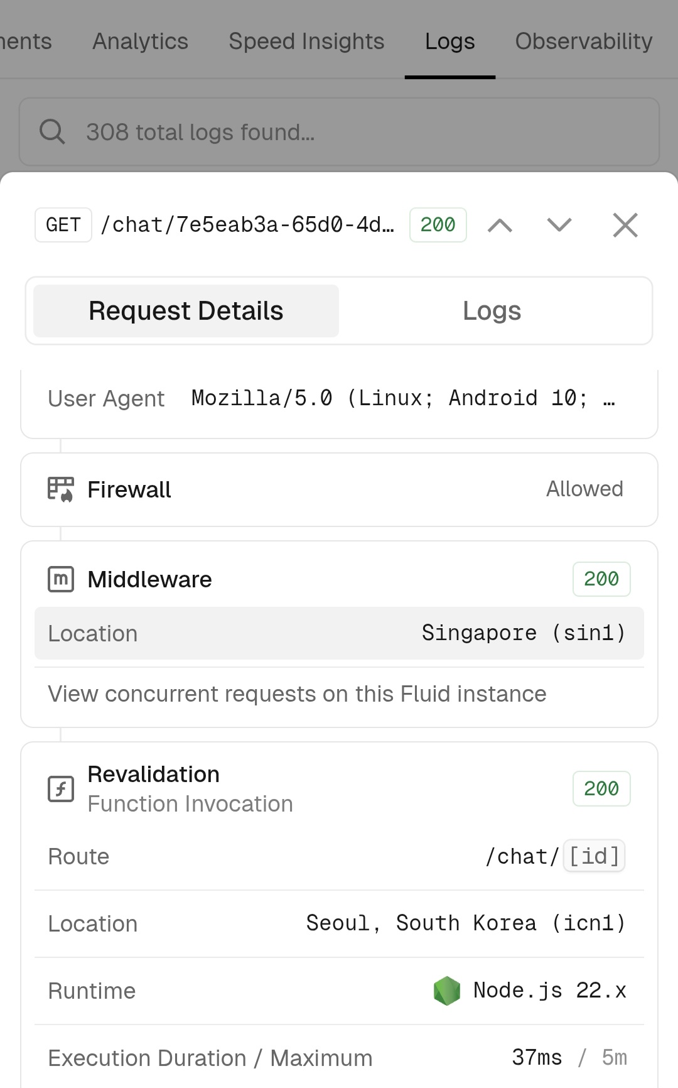Click the GET method badge

63,225
